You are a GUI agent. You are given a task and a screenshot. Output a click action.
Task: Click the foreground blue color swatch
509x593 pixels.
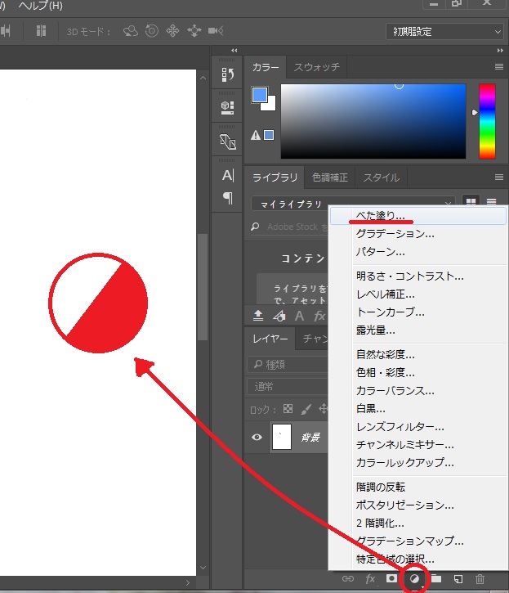click(259, 94)
